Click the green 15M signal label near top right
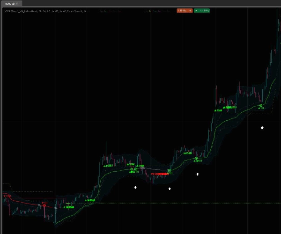This screenshot has width=281, height=234. [x=218, y=110]
